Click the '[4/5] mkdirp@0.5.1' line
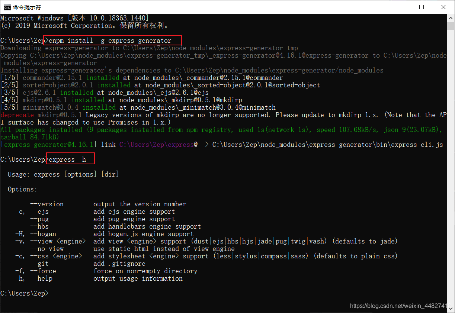This screenshot has height=313, width=455. pos(121,100)
